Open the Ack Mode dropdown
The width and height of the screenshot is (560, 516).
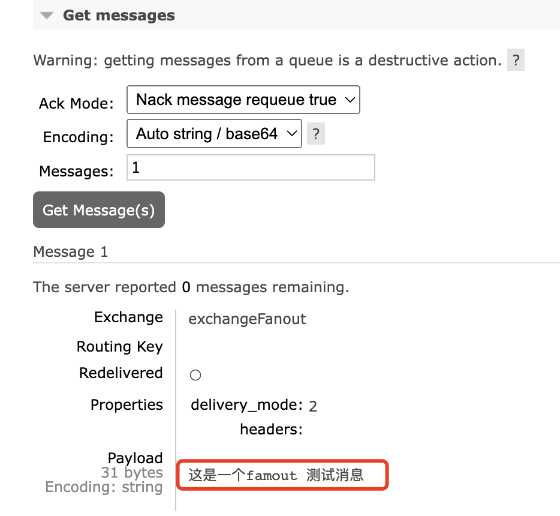[243, 100]
